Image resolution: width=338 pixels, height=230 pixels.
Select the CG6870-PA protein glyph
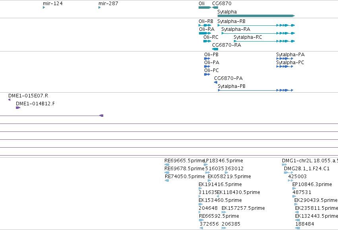coord(216,82)
